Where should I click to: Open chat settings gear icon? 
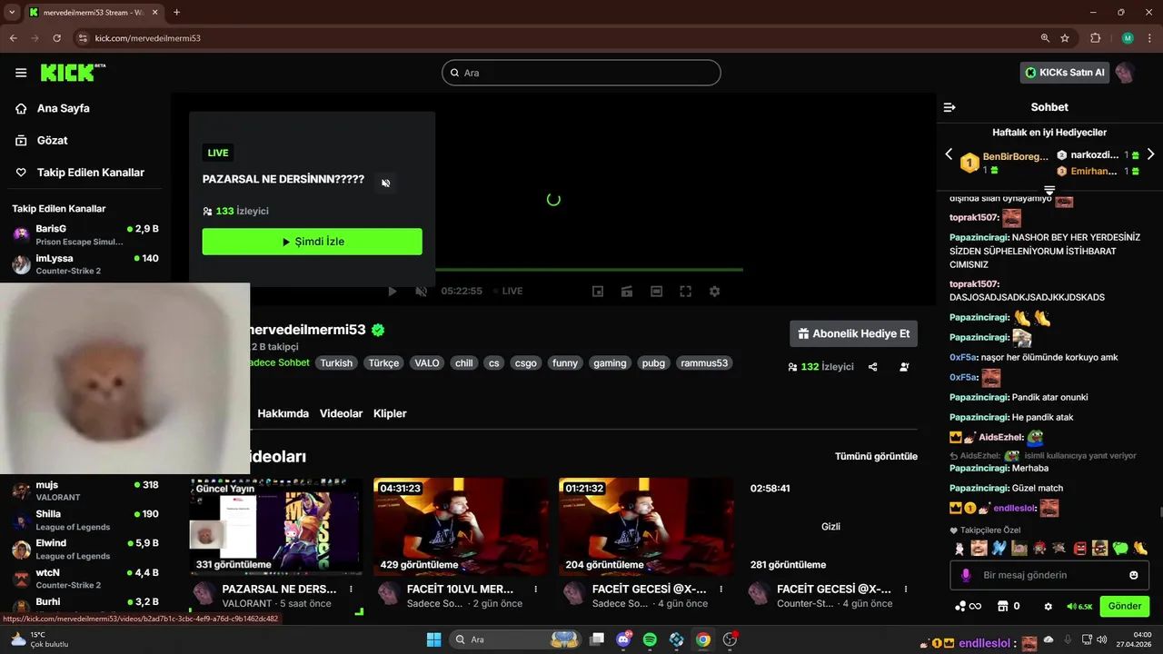(x=1048, y=606)
